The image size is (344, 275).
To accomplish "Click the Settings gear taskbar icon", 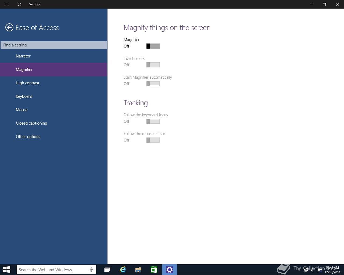I will point(170,270).
